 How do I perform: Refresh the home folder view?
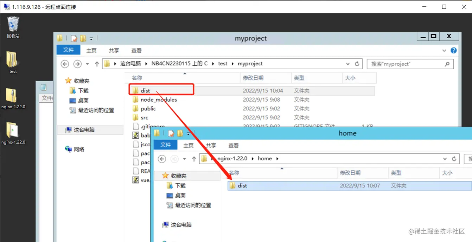click(x=454, y=159)
